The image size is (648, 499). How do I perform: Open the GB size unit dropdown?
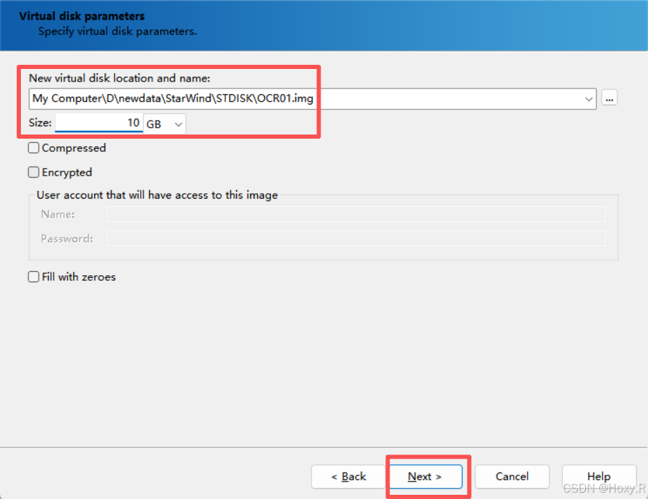coord(164,123)
